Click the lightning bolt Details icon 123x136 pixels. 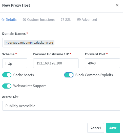click(3, 20)
